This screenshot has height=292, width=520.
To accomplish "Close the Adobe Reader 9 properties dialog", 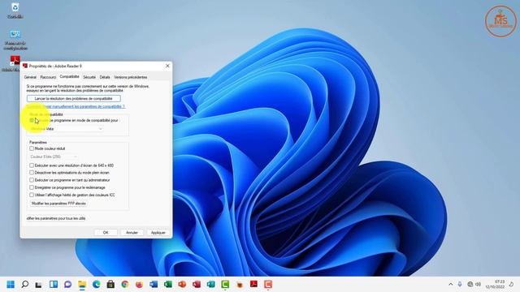I will pyautogui.click(x=167, y=66).
